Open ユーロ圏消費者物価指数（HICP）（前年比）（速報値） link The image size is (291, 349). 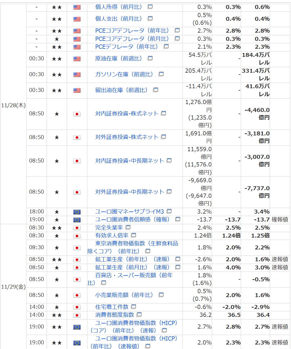(134, 342)
